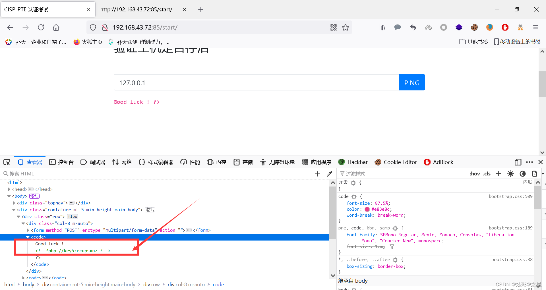Collapse the body element in the inspector
546x290 pixels.
9,196
